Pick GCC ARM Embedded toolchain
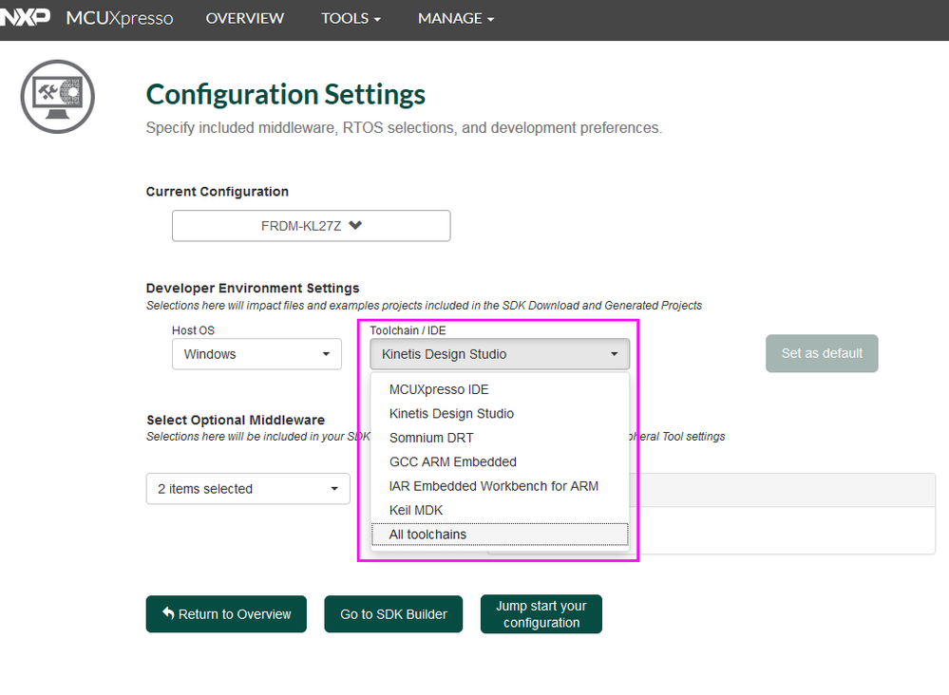 point(500,462)
